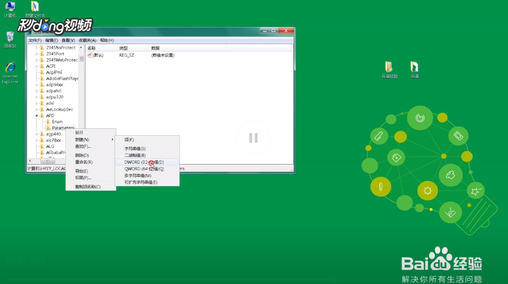Click the 2345NsProtect folder icon
Viewport: 508px width, 284px height.
tap(42, 48)
